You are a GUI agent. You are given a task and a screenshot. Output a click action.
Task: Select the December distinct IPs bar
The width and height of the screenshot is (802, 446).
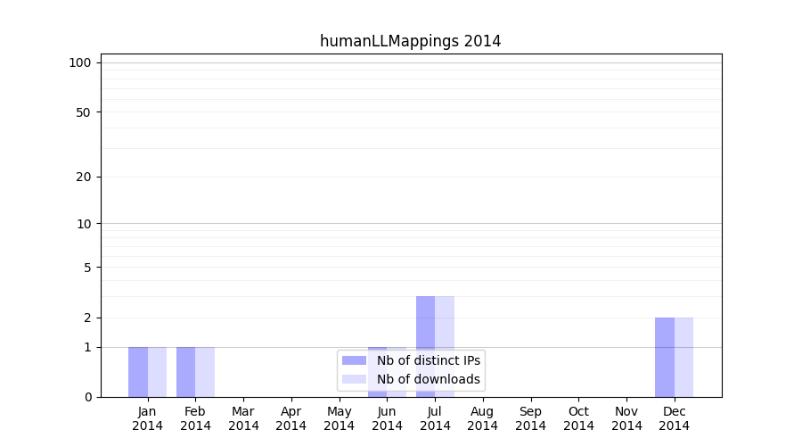pos(665,357)
